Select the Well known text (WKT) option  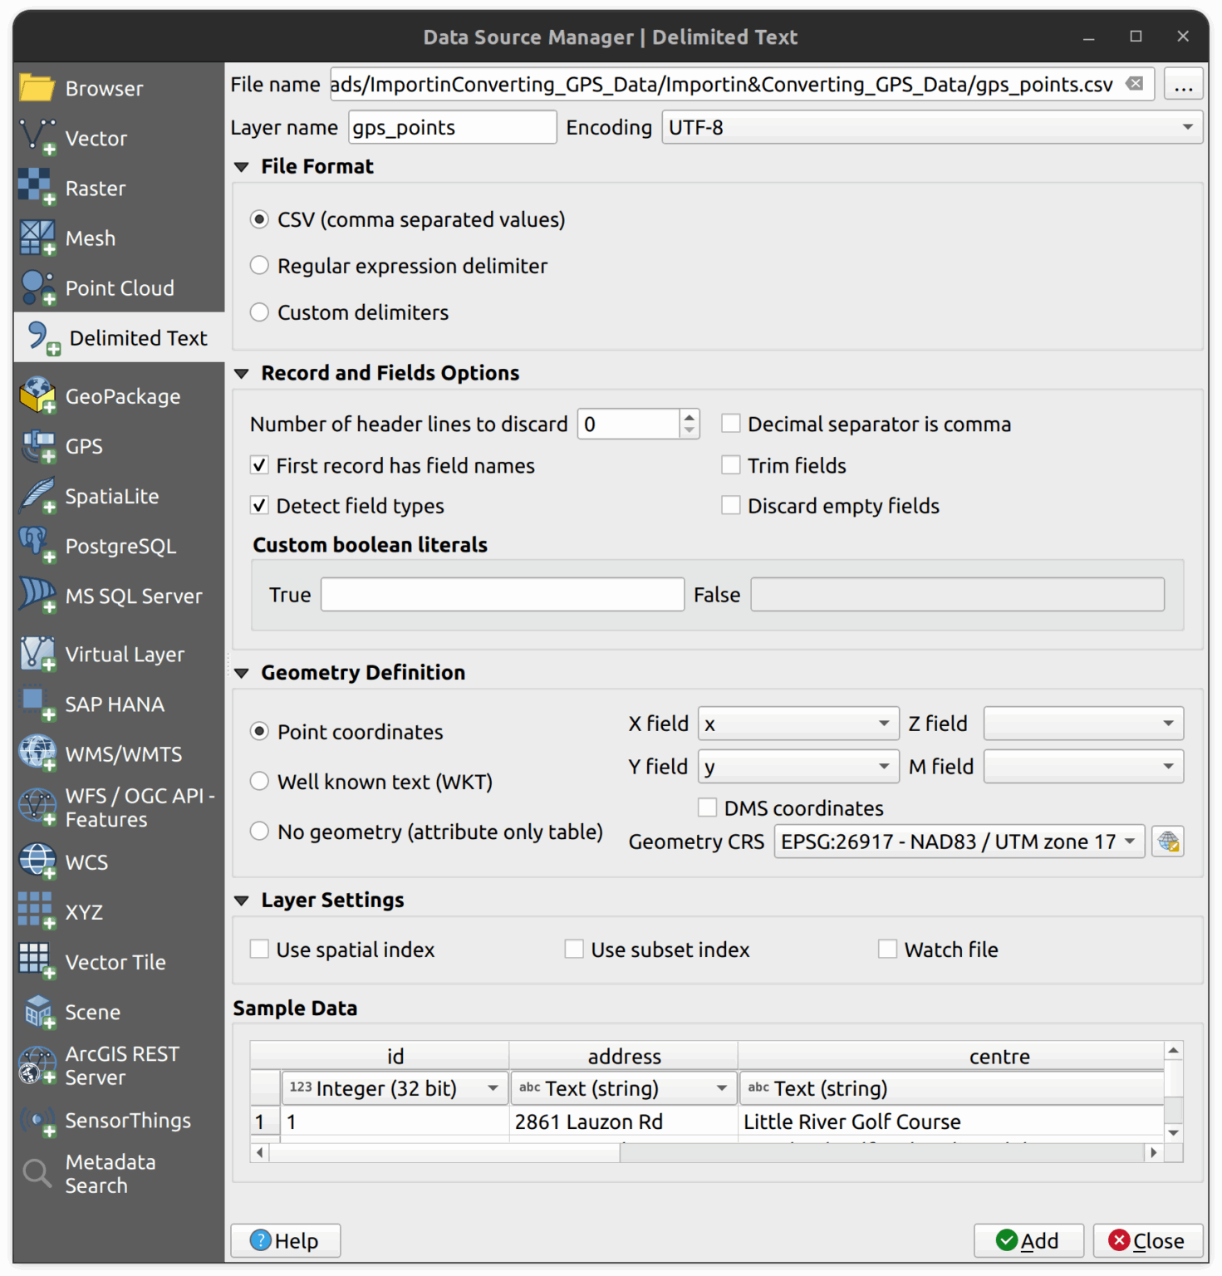(x=259, y=781)
